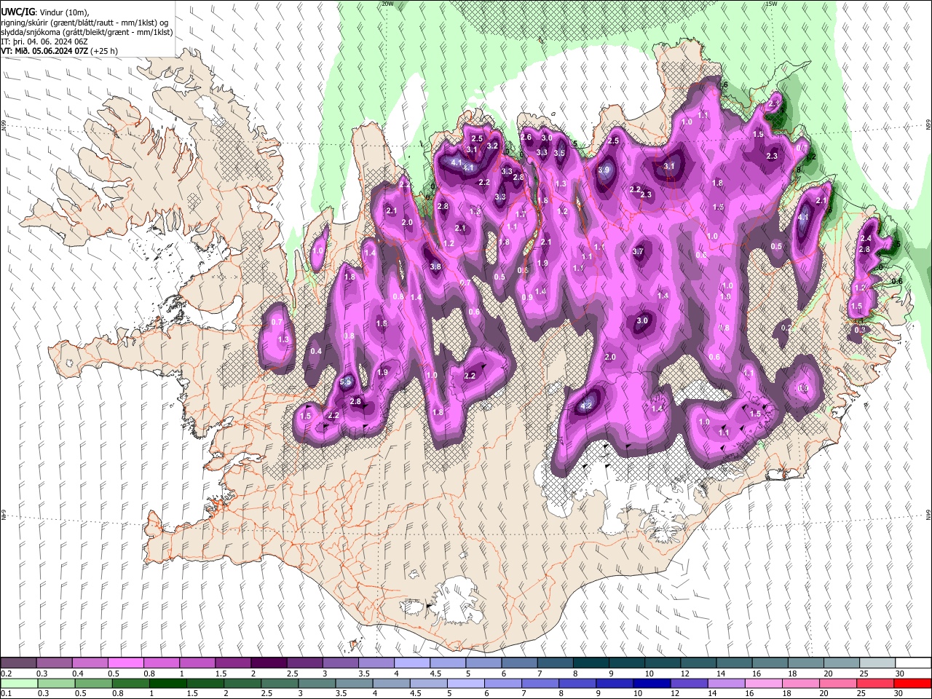Click bright pink swatch between 0.5 and 0.8

pyautogui.click(x=125, y=663)
